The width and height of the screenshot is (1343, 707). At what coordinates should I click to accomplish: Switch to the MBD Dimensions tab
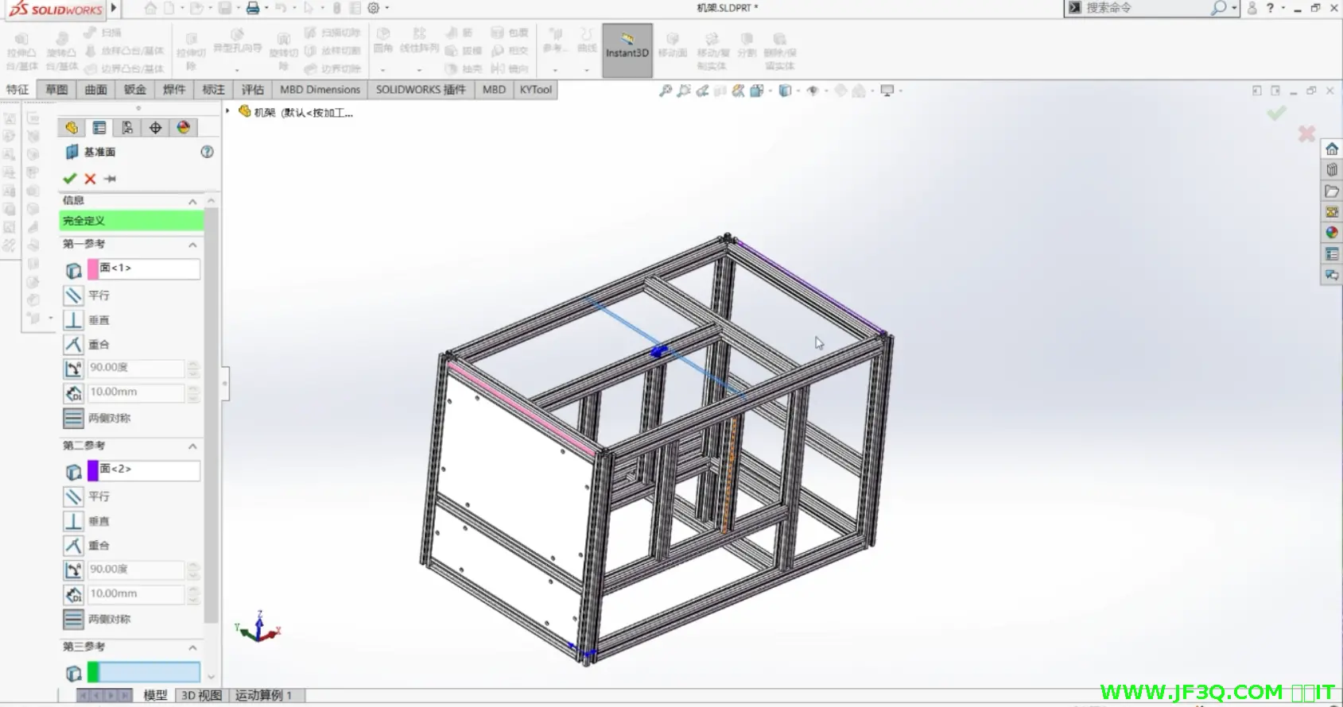tap(320, 90)
